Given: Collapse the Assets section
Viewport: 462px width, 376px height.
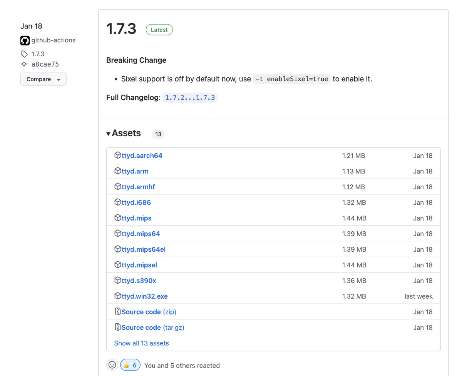Looking at the screenshot, I should coord(124,133).
